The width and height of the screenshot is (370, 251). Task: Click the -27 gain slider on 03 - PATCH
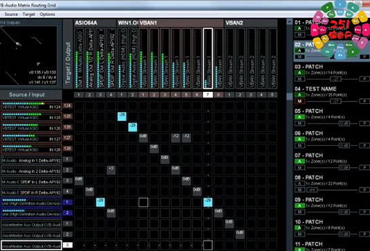pos(335,79)
